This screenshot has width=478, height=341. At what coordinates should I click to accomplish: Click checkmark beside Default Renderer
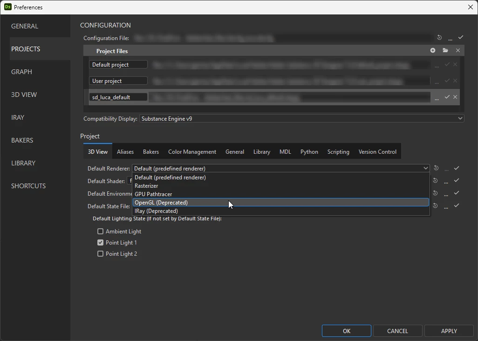[457, 168]
